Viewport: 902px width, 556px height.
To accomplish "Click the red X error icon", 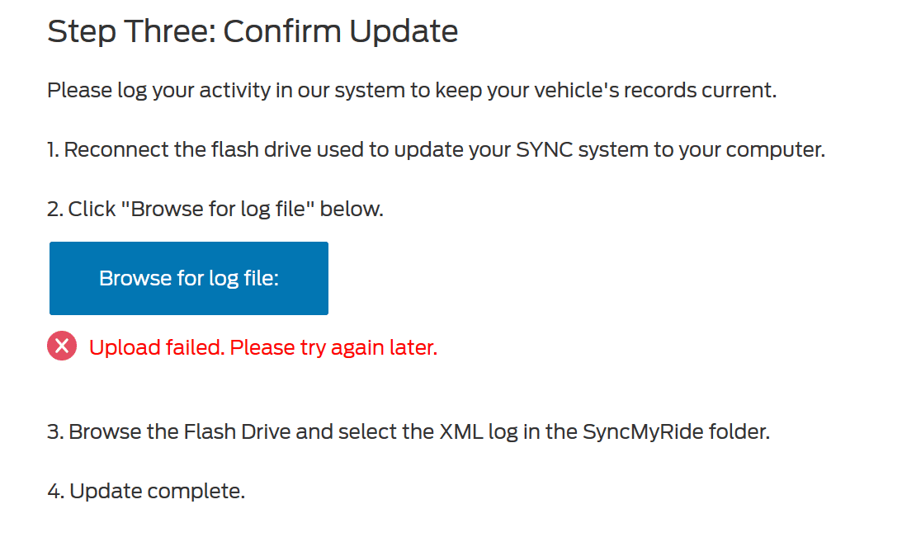I will point(62,346).
